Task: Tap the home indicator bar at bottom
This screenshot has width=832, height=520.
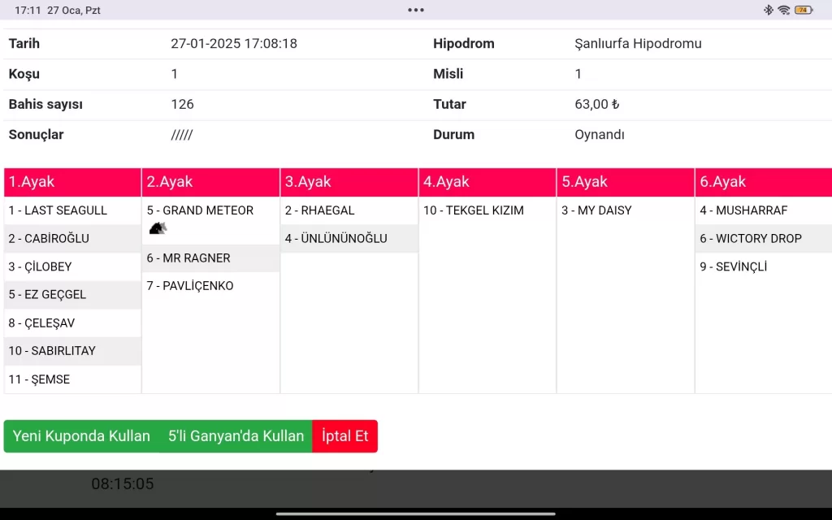Action: (x=416, y=513)
